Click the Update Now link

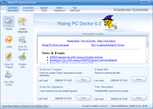click(124, 10)
